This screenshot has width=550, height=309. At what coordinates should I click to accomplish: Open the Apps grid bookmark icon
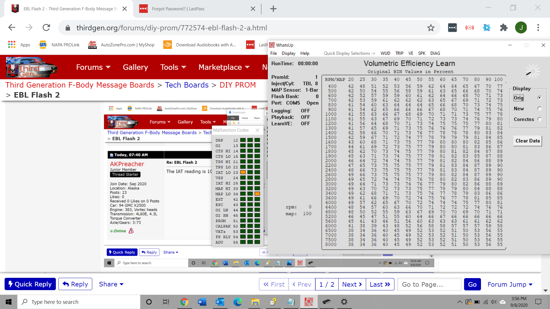coord(12,45)
